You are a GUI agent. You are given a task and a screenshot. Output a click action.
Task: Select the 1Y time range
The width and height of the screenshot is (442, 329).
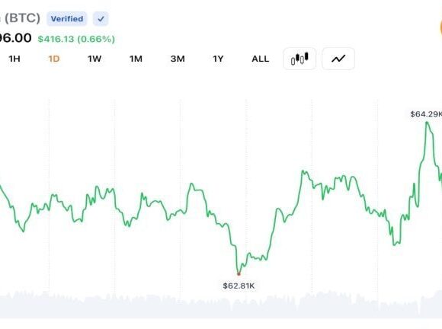pyautogui.click(x=218, y=59)
